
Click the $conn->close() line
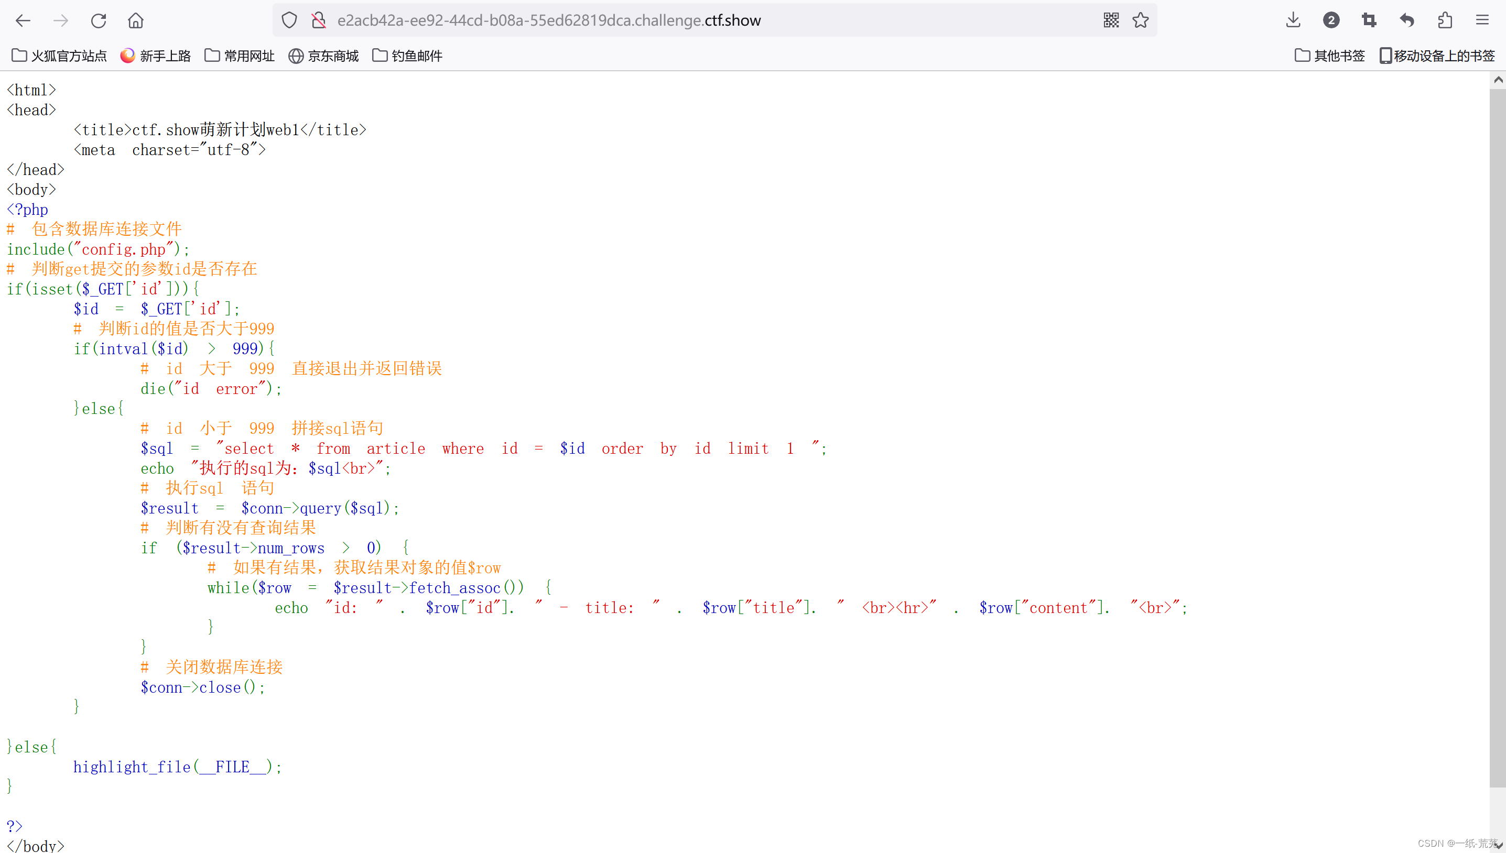[203, 688]
